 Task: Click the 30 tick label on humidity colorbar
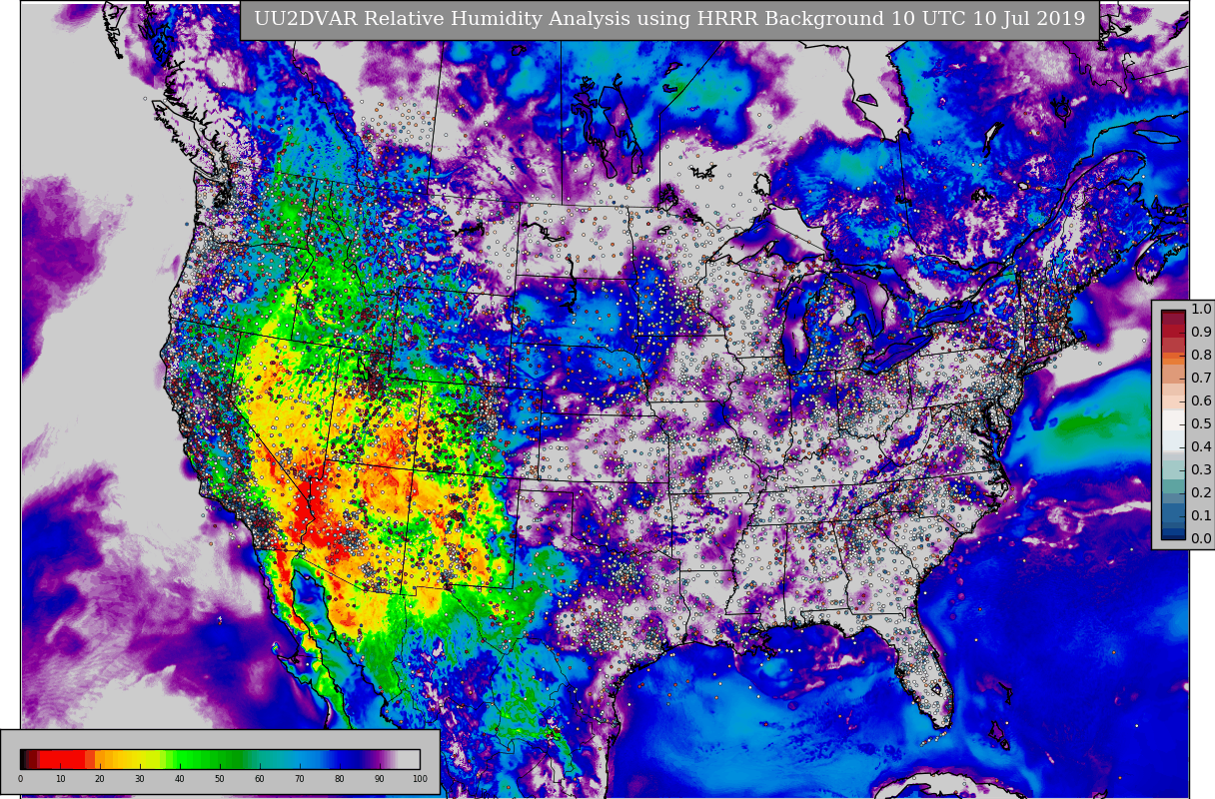[140, 779]
